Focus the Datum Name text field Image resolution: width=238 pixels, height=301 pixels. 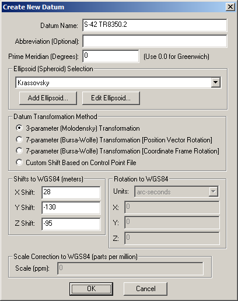pos(155,25)
